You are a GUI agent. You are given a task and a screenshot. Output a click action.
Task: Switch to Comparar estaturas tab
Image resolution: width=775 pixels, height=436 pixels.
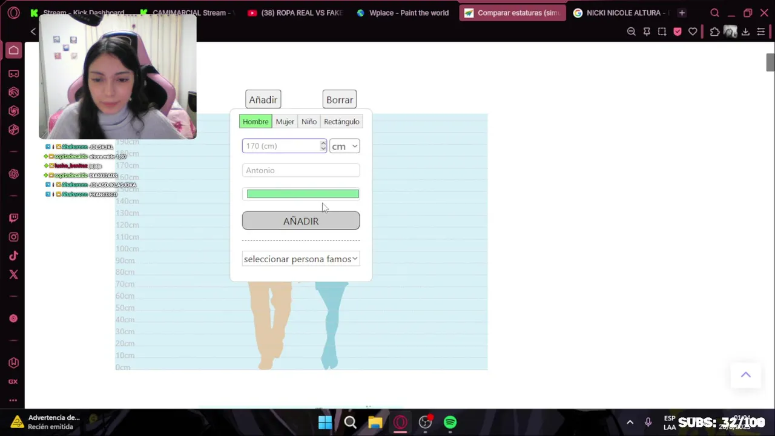[x=512, y=13]
